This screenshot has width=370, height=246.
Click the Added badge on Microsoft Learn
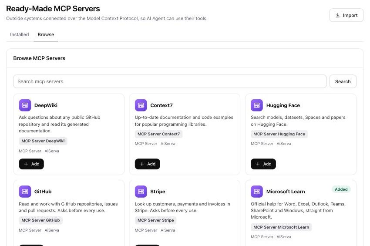[x=341, y=189]
